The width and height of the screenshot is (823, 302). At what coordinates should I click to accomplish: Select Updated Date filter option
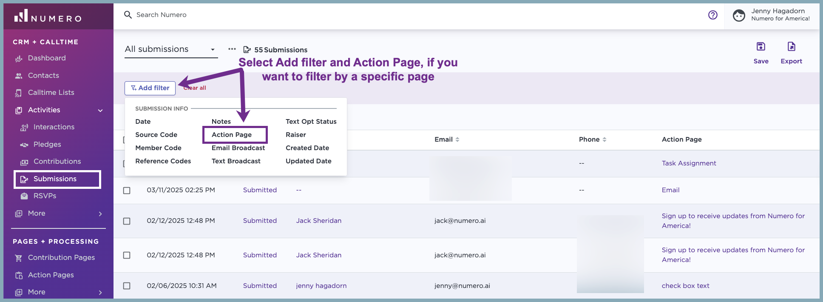click(308, 161)
